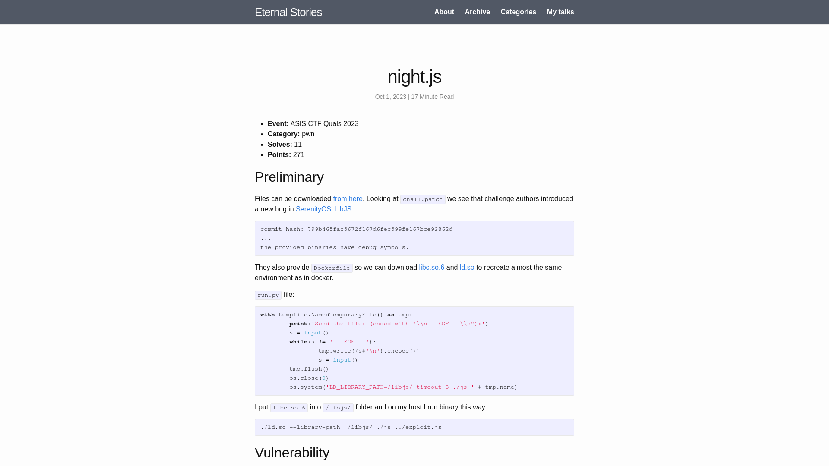Image resolution: width=829 pixels, height=466 pixels.
Task: Toggle the run.py file reference badge
Action: [268, 295]
